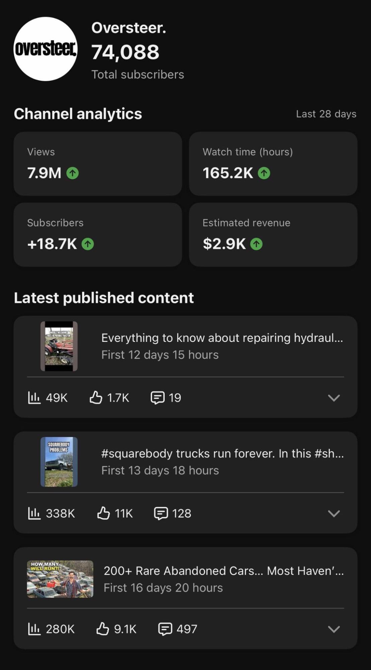
Task: Click the green trend arrow beside +18.7K subscribers
Action: click(88, 244)
